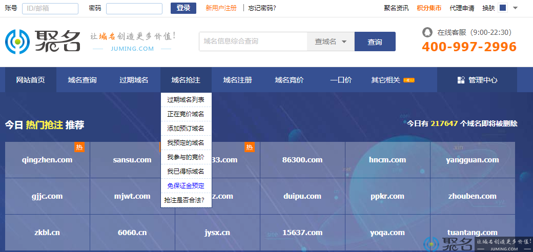The height and width of the screenshot is (252, 533).
Task: Select 我已得标域名 from the dropdown menu
Action: (186, 171)
